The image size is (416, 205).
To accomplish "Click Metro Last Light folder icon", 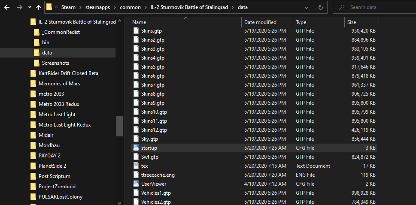I will [33, 115].
